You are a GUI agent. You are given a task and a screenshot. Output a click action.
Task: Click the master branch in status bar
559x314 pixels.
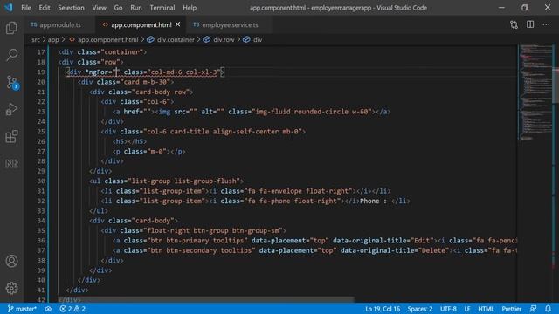(x=22, y=309)
